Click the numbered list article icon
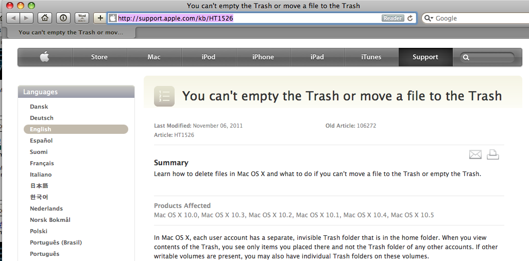 (x=164, y=96)
